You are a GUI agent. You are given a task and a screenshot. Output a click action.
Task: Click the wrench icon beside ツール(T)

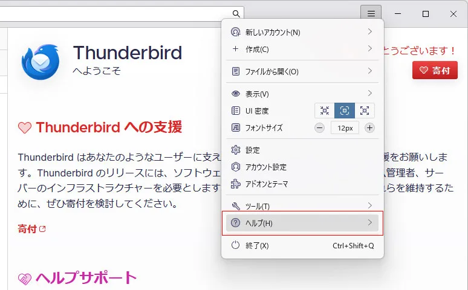(235, 206)
